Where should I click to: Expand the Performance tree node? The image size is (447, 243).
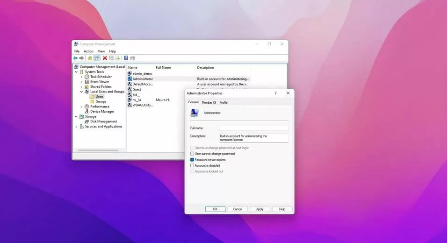click(x=81, y=107)
